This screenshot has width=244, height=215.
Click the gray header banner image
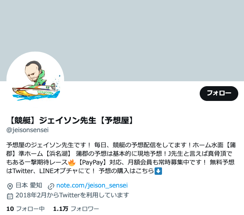coord(122,41)
